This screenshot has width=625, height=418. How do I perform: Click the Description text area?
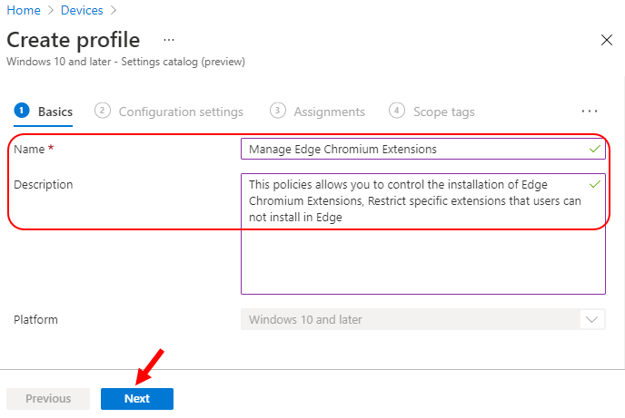(423, 234)
